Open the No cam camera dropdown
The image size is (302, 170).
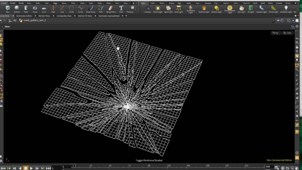coord(288,33)
